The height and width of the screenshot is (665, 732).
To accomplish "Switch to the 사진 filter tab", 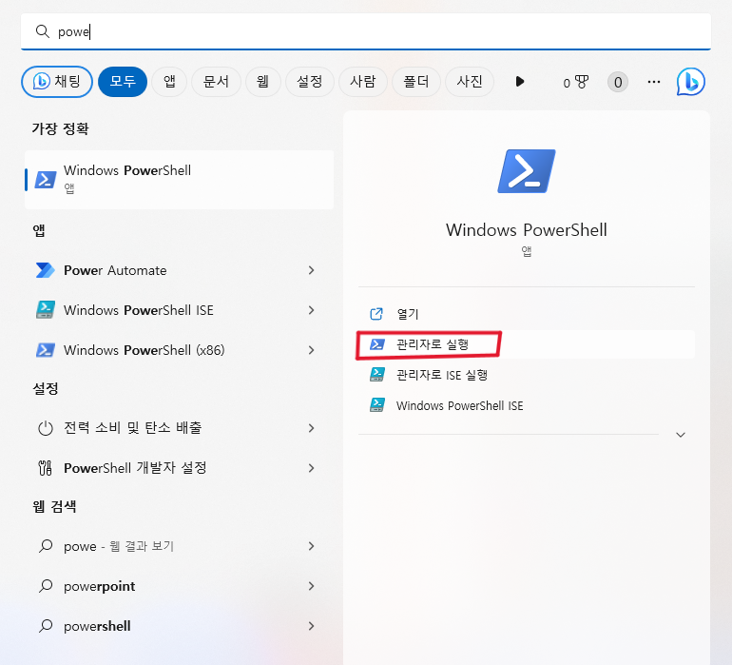I will coord(470,82).
